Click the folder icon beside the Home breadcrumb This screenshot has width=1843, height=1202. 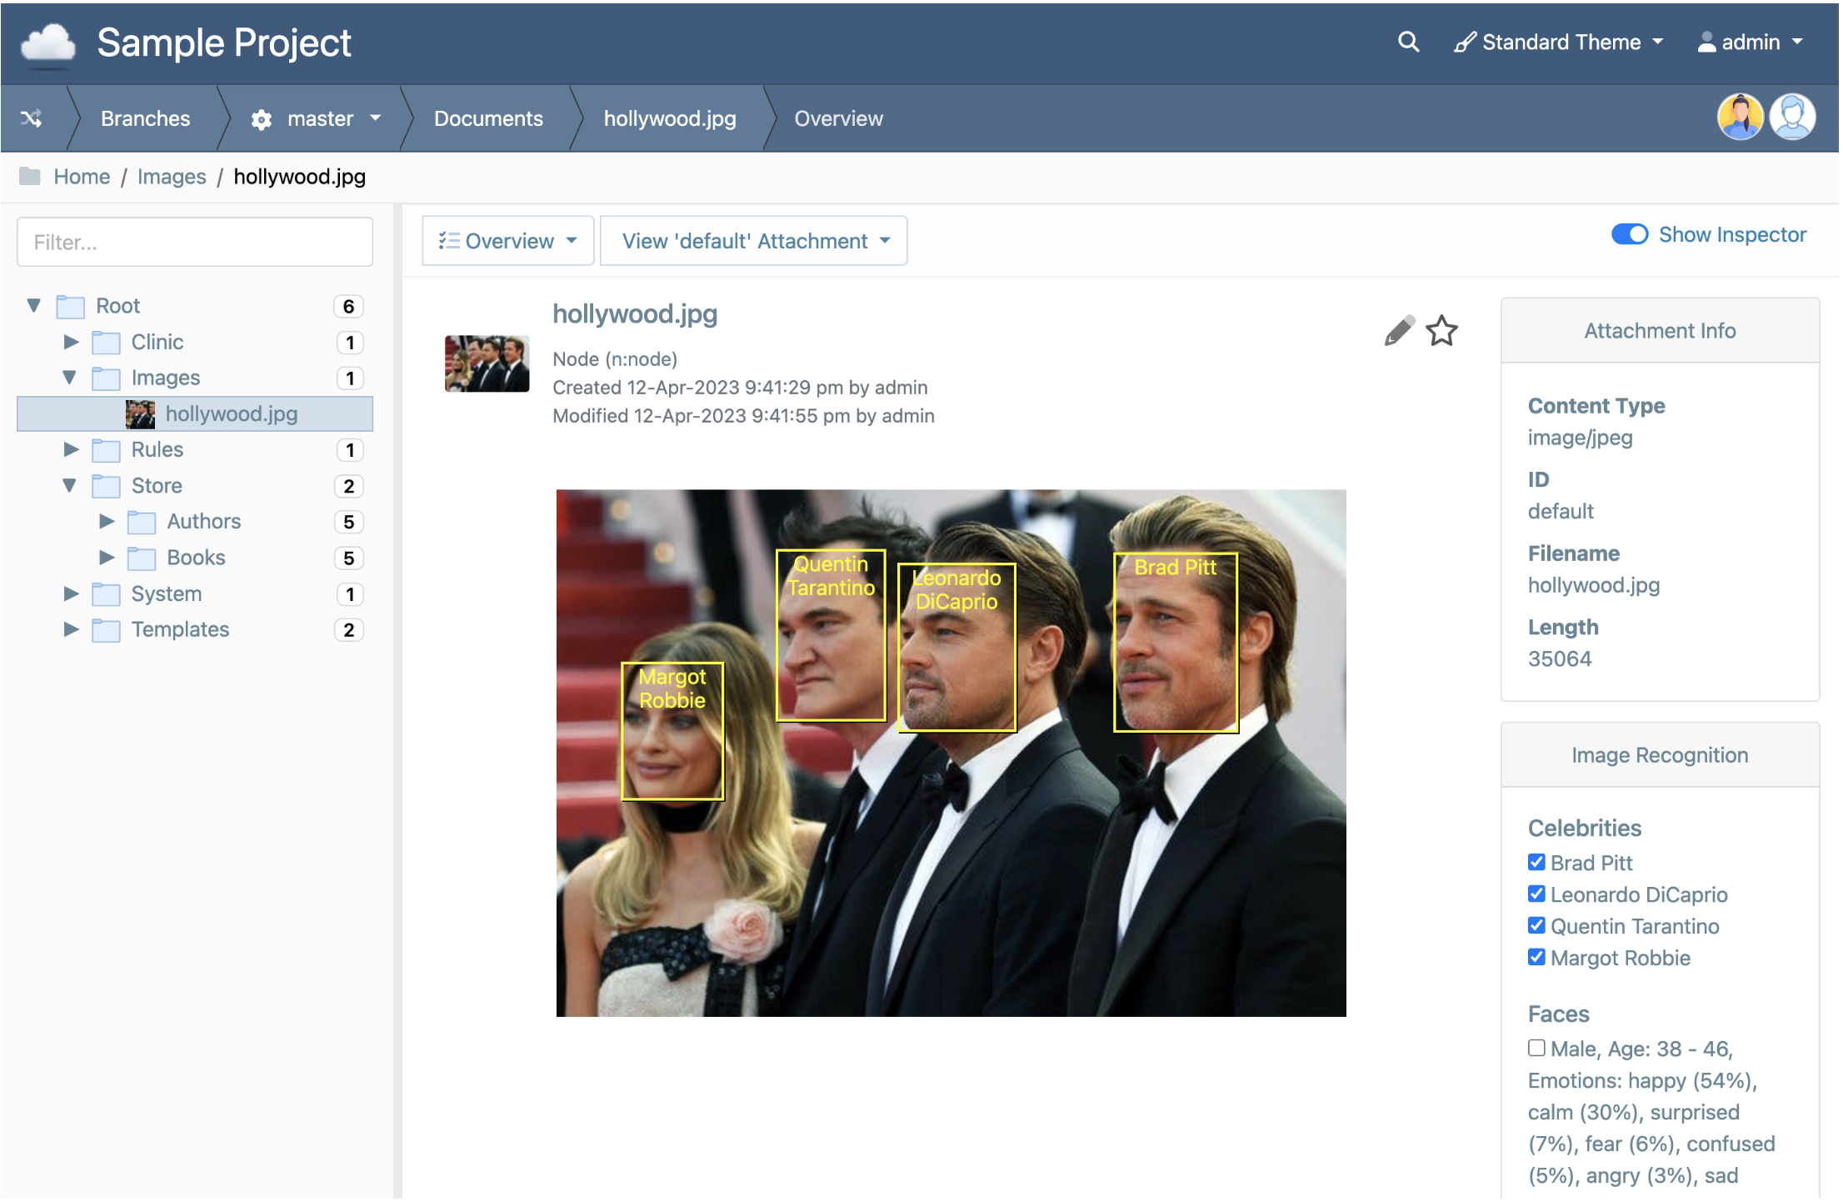[29, 176]
